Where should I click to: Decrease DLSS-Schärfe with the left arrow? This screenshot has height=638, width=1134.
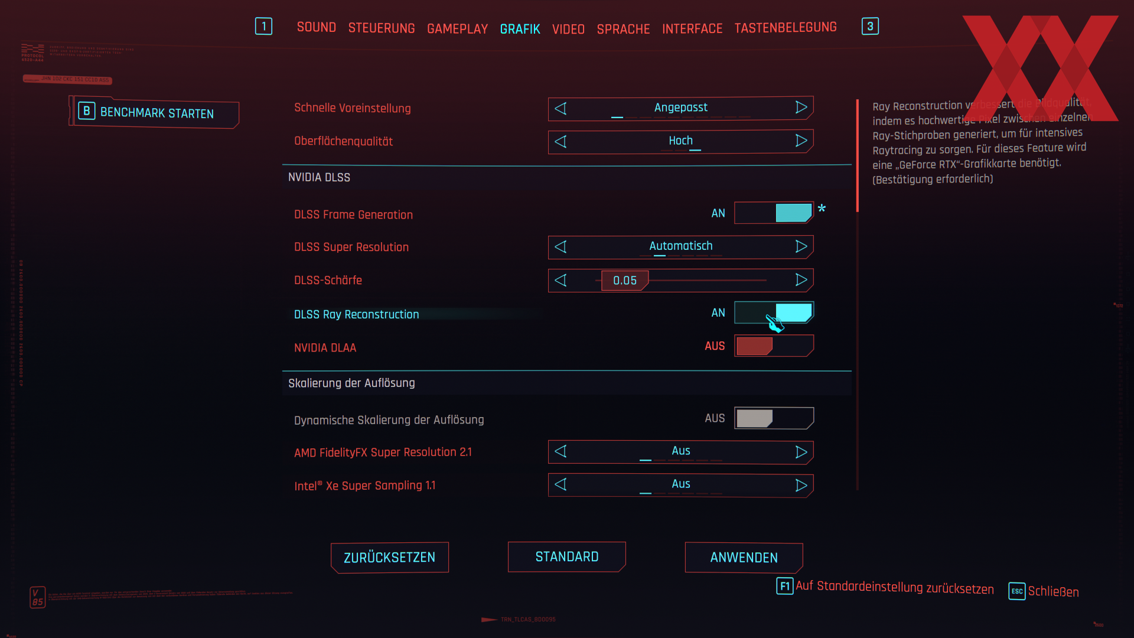pos(561,280)
